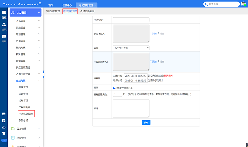Open 试卷管理 in the sidebar
248x147 pixels.
pyautogui.click(x=23, y=100)
